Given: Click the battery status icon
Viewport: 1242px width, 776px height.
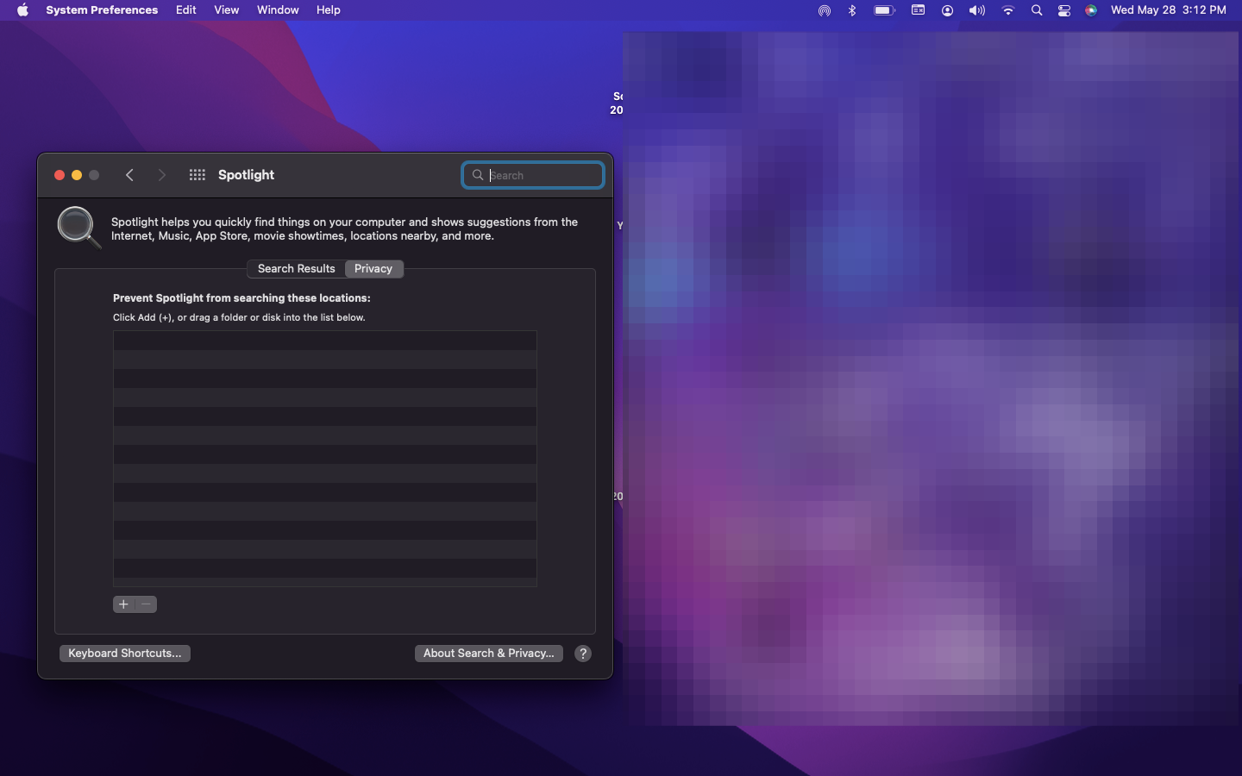Looking at the screenshot, I should (884, 10).
